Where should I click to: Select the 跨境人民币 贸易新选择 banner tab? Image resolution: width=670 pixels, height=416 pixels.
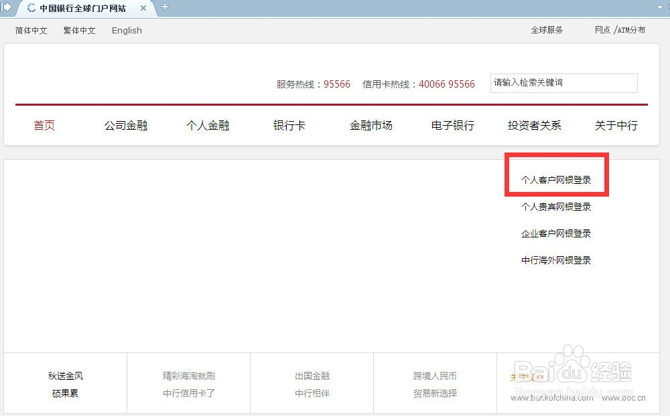435,384
